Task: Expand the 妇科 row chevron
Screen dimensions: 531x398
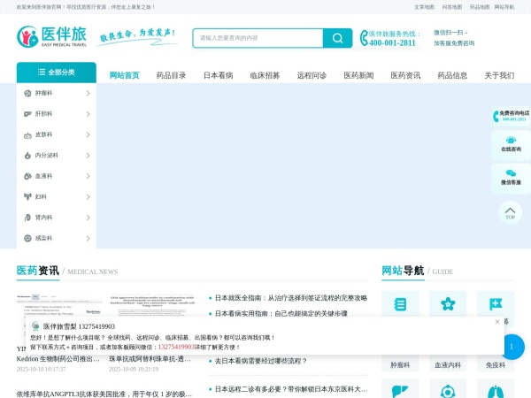Action: pos(88,196)
